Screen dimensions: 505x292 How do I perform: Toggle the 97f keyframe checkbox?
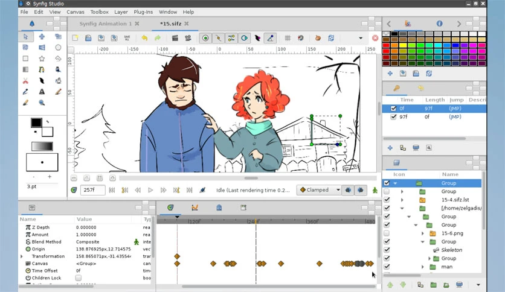pyautogui.click(x=393, y=116)
